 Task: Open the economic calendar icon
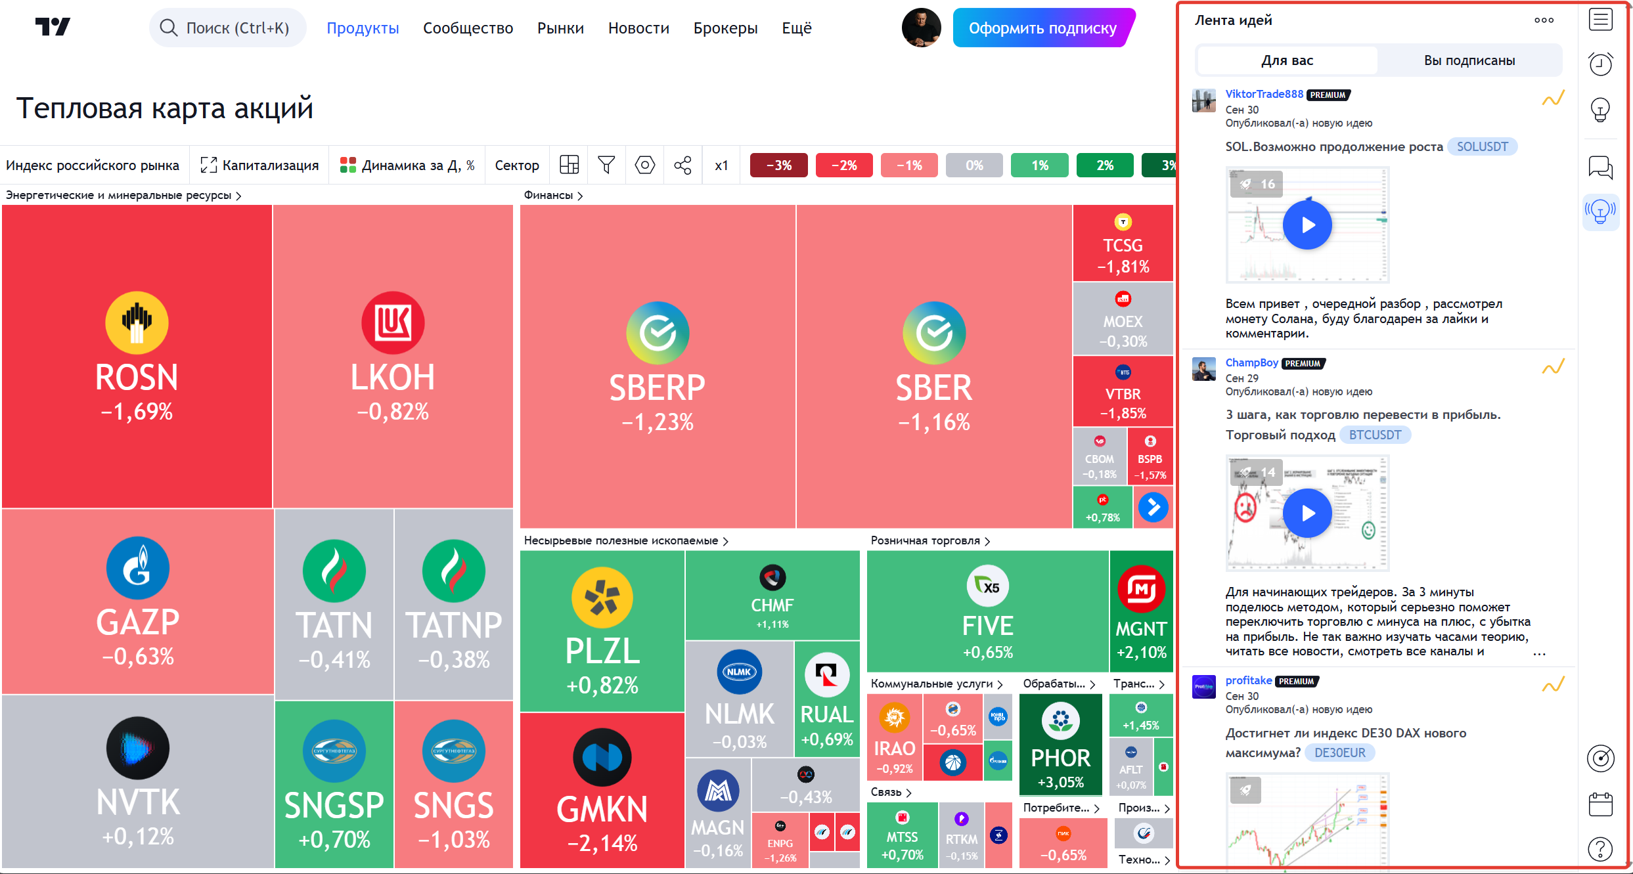tap(1600, 804)
